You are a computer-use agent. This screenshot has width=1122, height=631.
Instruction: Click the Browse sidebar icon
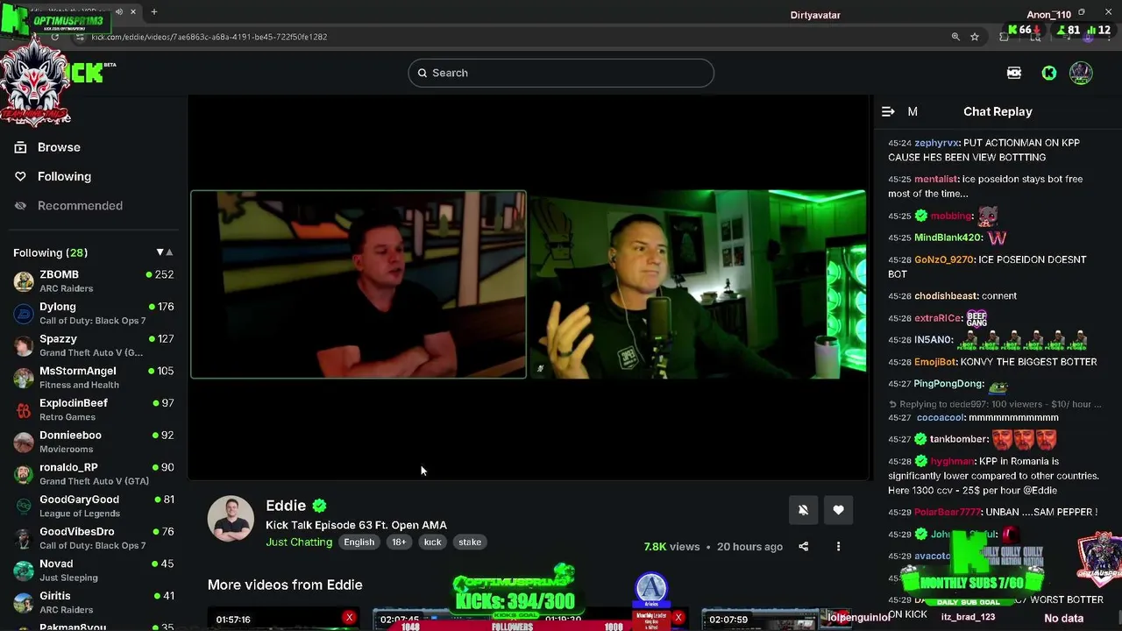(20, 147)
